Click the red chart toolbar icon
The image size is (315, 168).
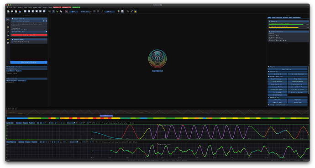(x=122, y=11)
